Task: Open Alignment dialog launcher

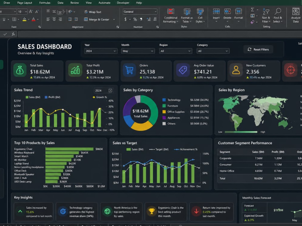Action: (x=118, y=27)
